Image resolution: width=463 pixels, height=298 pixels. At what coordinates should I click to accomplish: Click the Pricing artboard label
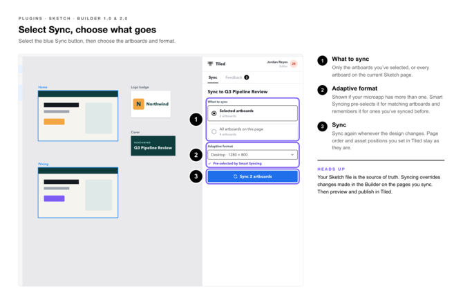click(x=44, y=164)
